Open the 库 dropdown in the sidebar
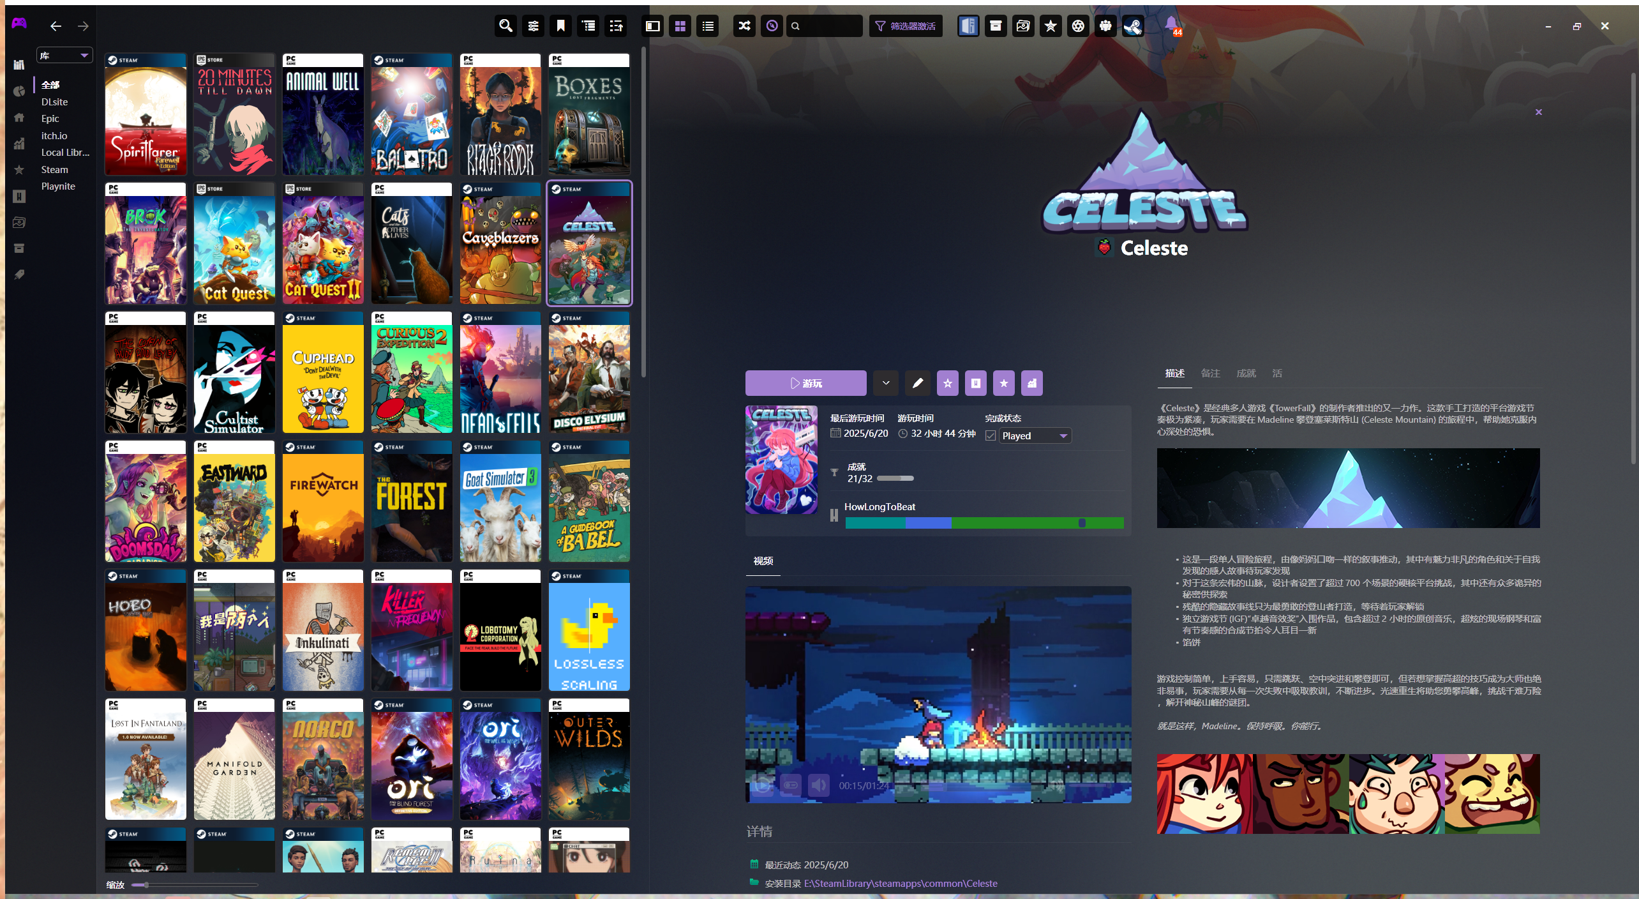Viewport: 1639px width, 899px height. tap(64, 56)
